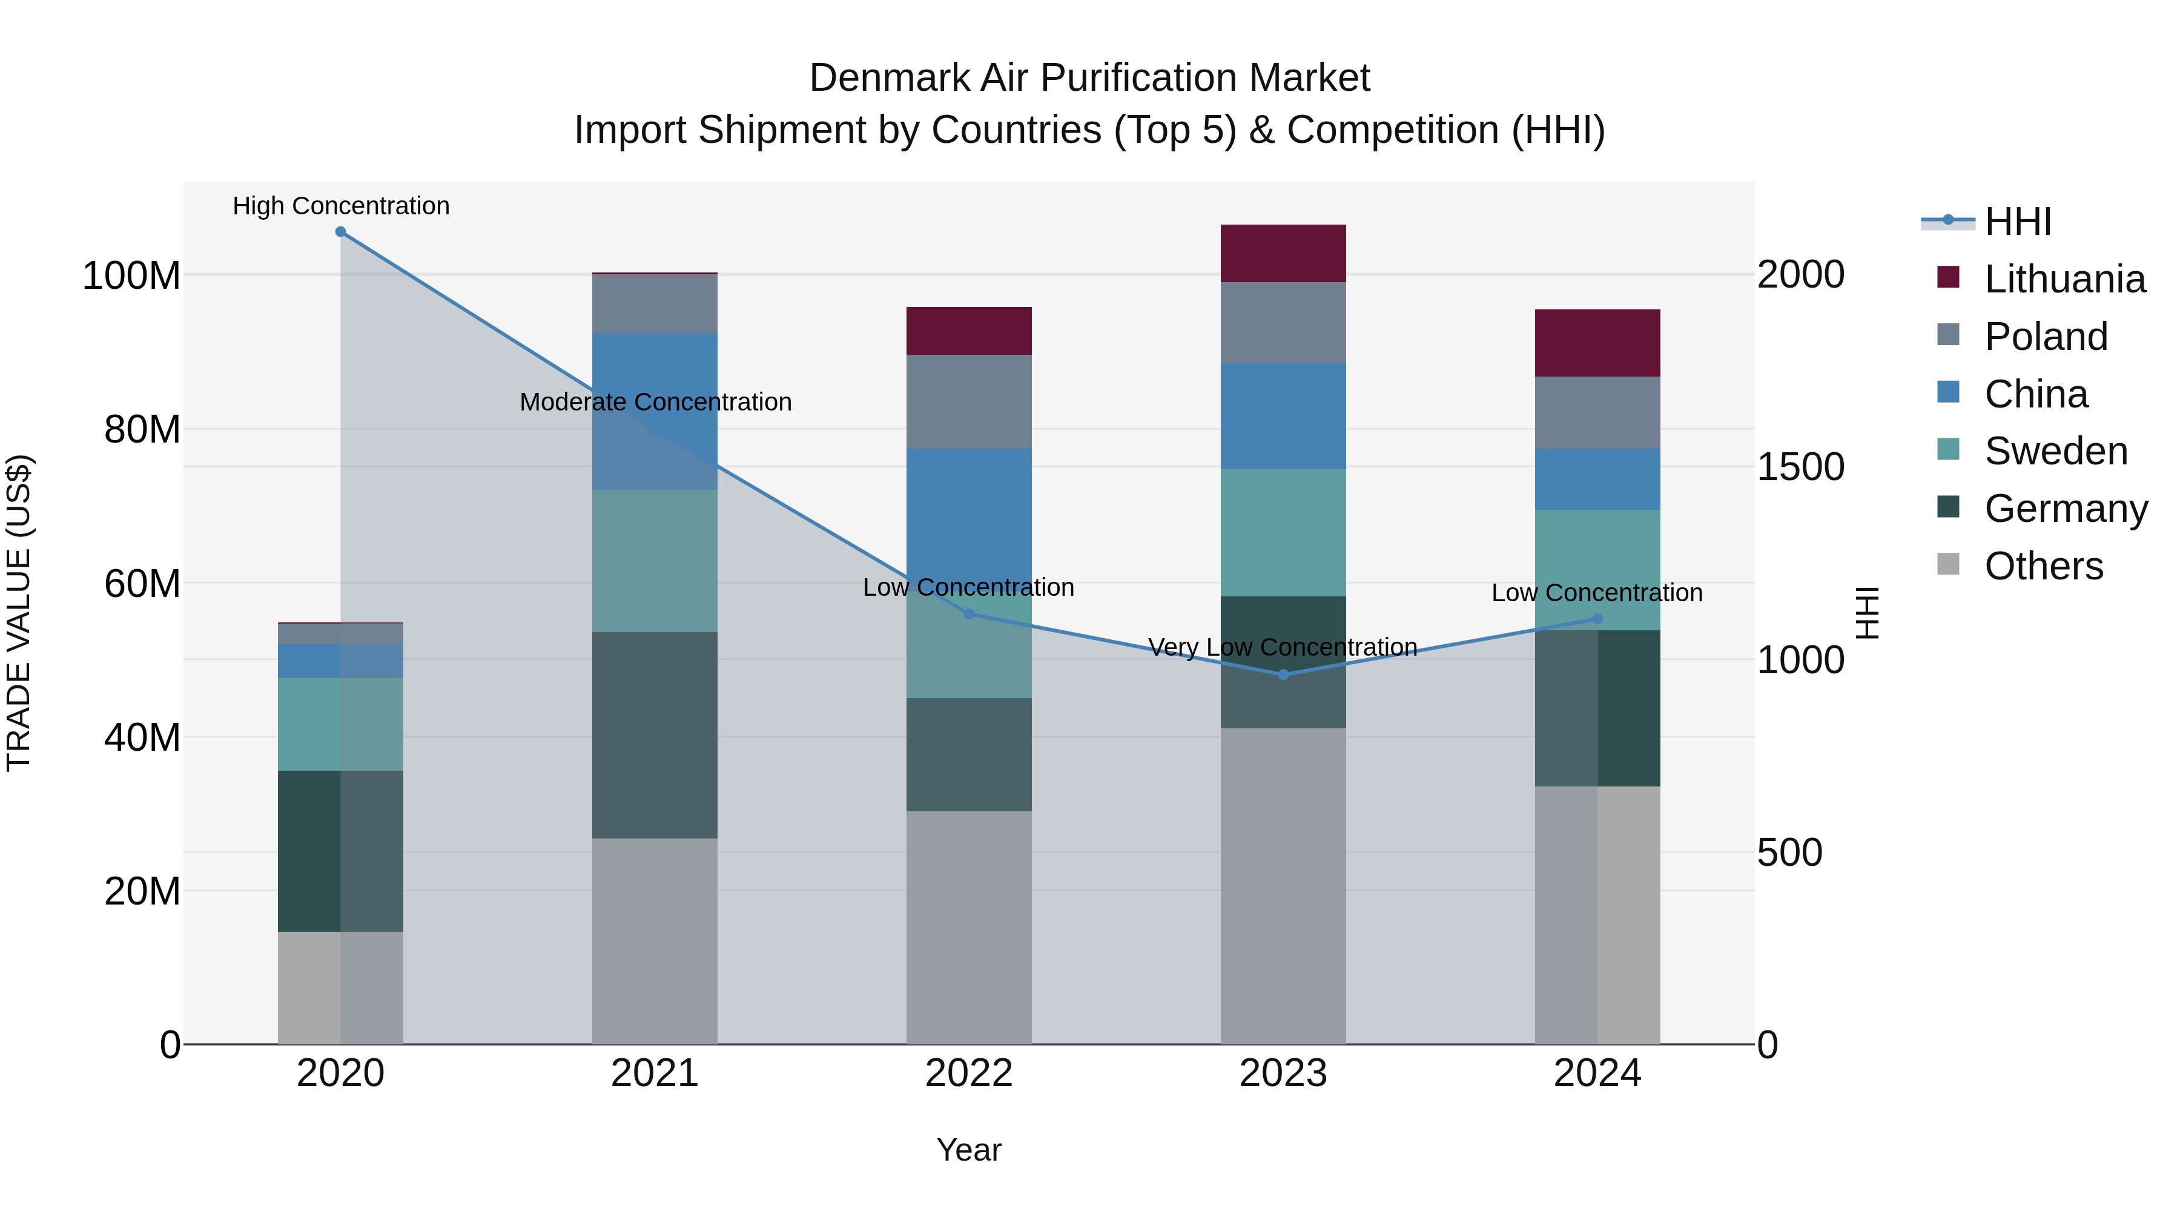
Task: Click the 'Denmark Air Purification Market' title
Action: pyautogui.click(x=1090, y=78)
